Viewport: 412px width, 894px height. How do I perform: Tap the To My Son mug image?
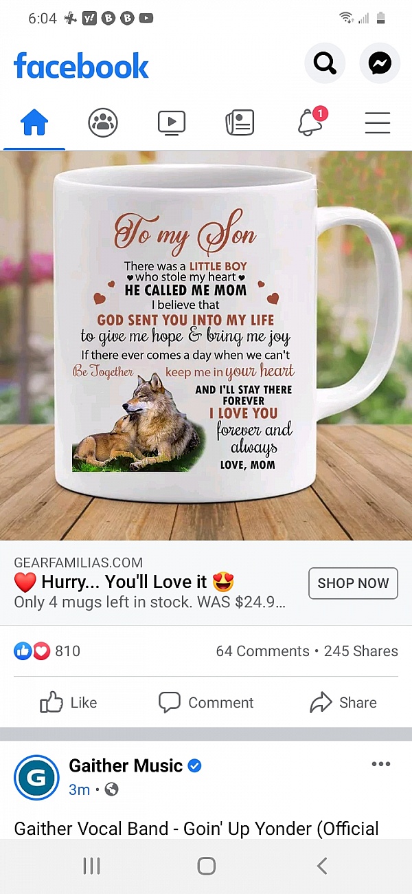tap(206, 346)
